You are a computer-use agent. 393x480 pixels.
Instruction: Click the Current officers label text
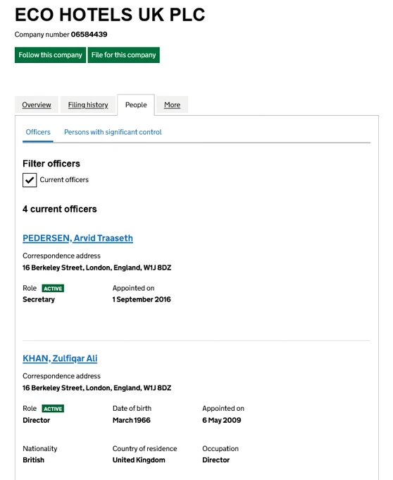(x=64, y=180)
